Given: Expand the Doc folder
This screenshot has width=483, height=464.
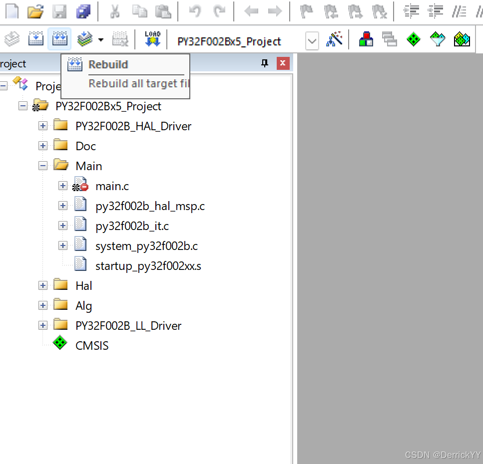Looking at the screenshot, I should (x=43, y=146).
